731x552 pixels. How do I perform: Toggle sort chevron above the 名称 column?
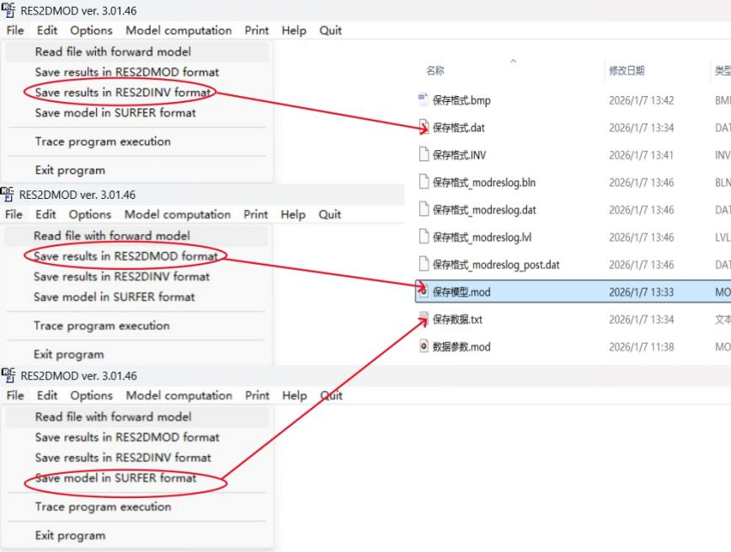513,62
